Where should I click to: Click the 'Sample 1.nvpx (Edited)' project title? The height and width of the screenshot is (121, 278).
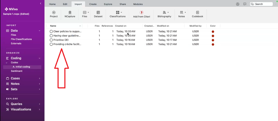(16, 14)
